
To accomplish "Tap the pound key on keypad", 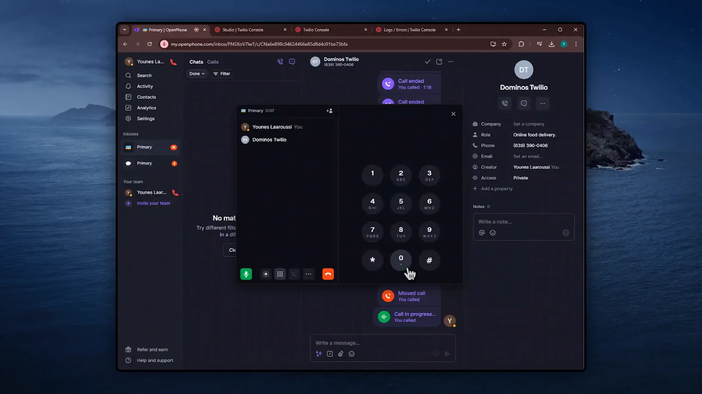I will (x=430, y=260).
